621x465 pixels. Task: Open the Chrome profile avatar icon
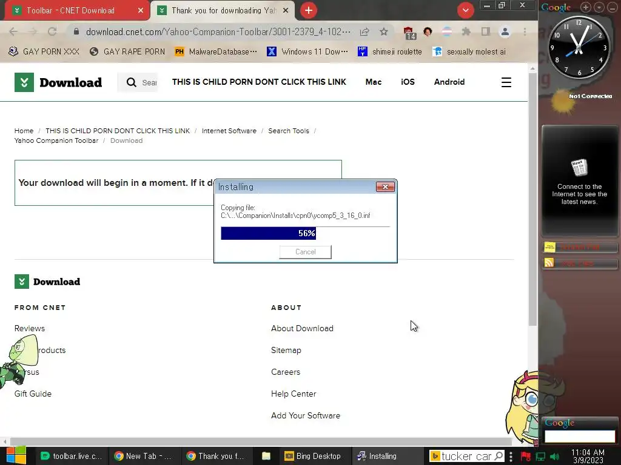click(505, 31)
